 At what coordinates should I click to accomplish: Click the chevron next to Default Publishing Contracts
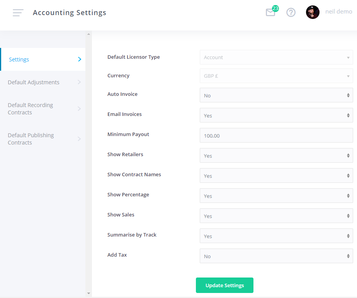[x=80, y=139]
